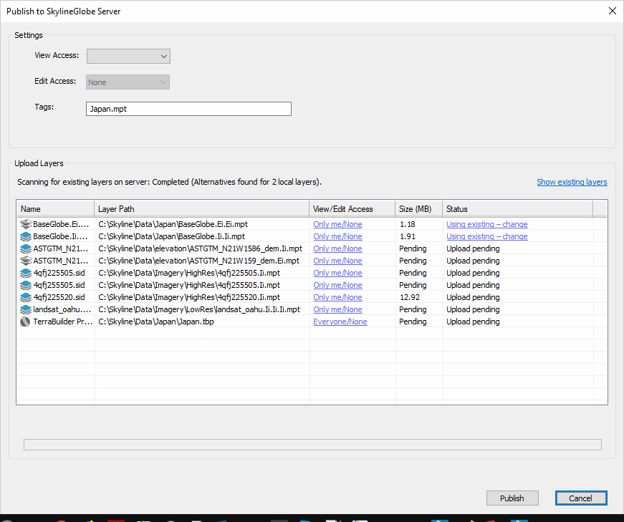
Task: Click the landsat_oahu layer icon
Action: tap(26, 309)
